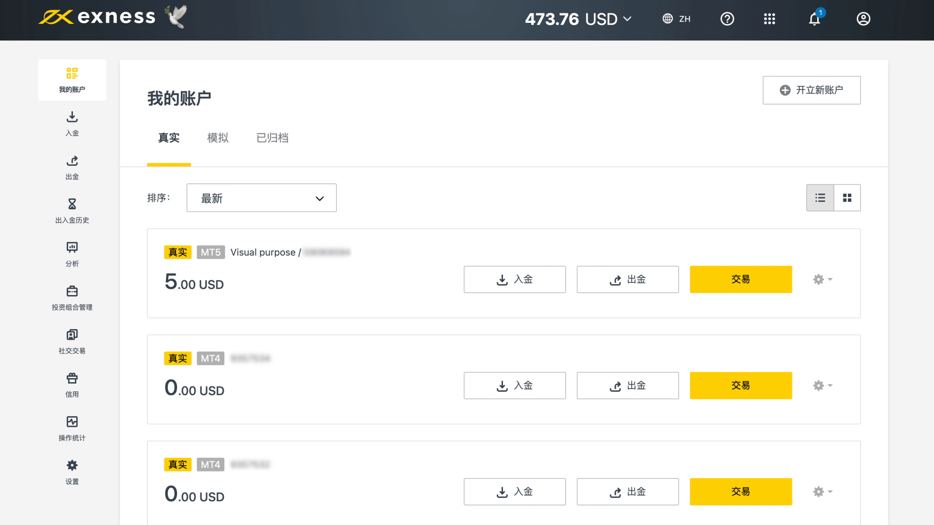This screenshot has width=934, height=525.
Task: Open 操作统计 performance statistics icon
Action: tap(72, 428)
